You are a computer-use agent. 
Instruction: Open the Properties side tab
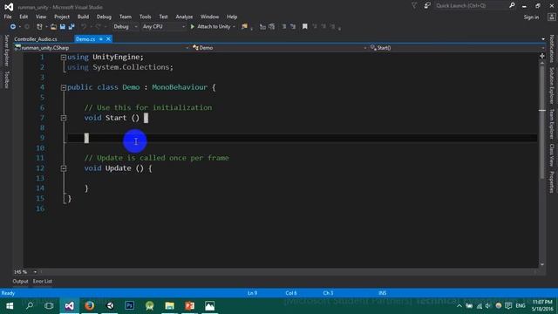[x=552, y=182]
